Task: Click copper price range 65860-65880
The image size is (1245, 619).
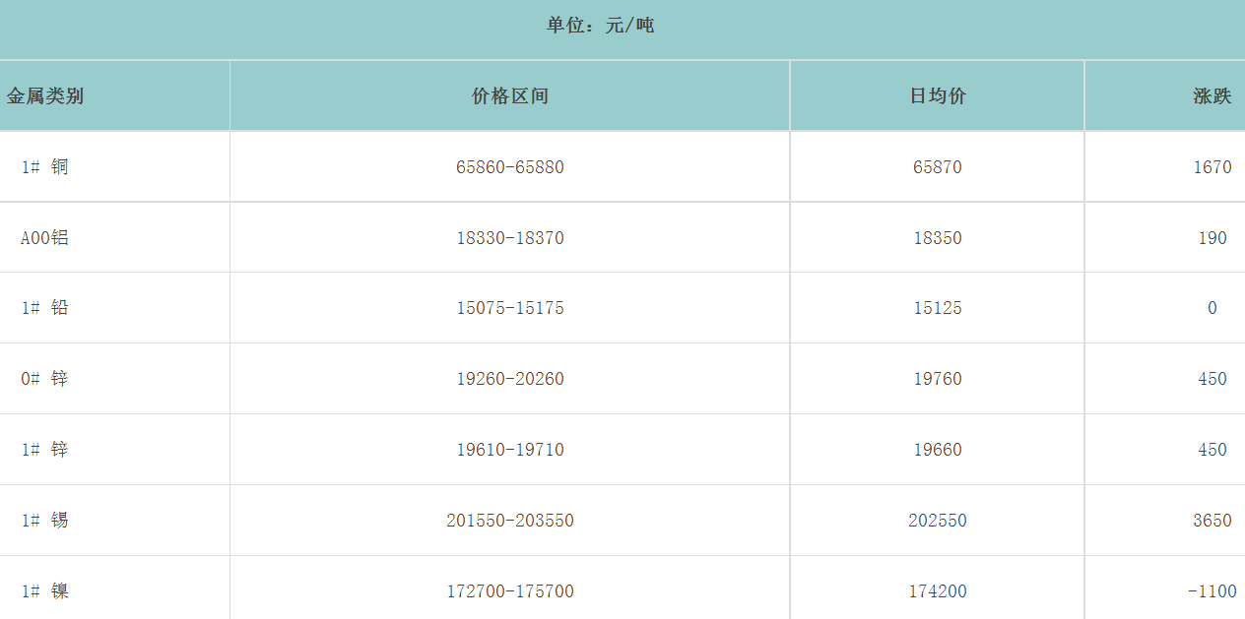Action: tap(510, 167)
